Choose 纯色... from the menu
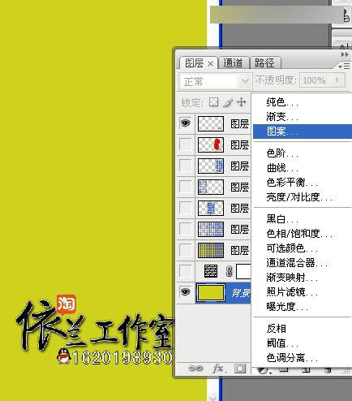The image size is (352, 401). pyautogui.click(x=303, y=102)
